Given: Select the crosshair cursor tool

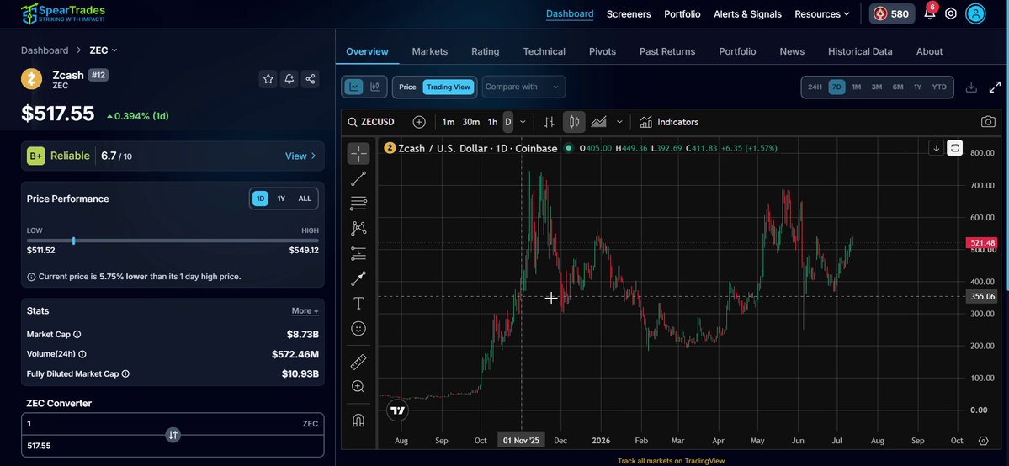Looking at the screenshot, I should click(358, 153).
